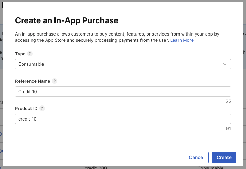Click credit_200 in the background list

96,168
